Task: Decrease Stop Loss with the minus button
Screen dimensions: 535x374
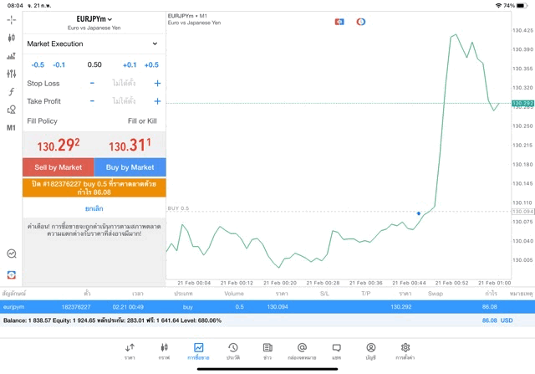Action: coord(92,83)
